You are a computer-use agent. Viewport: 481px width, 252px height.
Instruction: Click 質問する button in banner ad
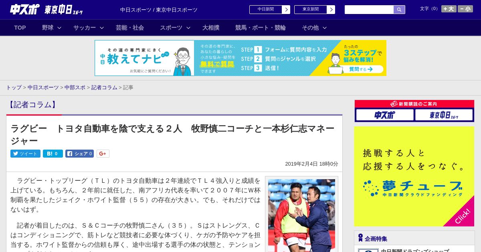pos(360,69)
